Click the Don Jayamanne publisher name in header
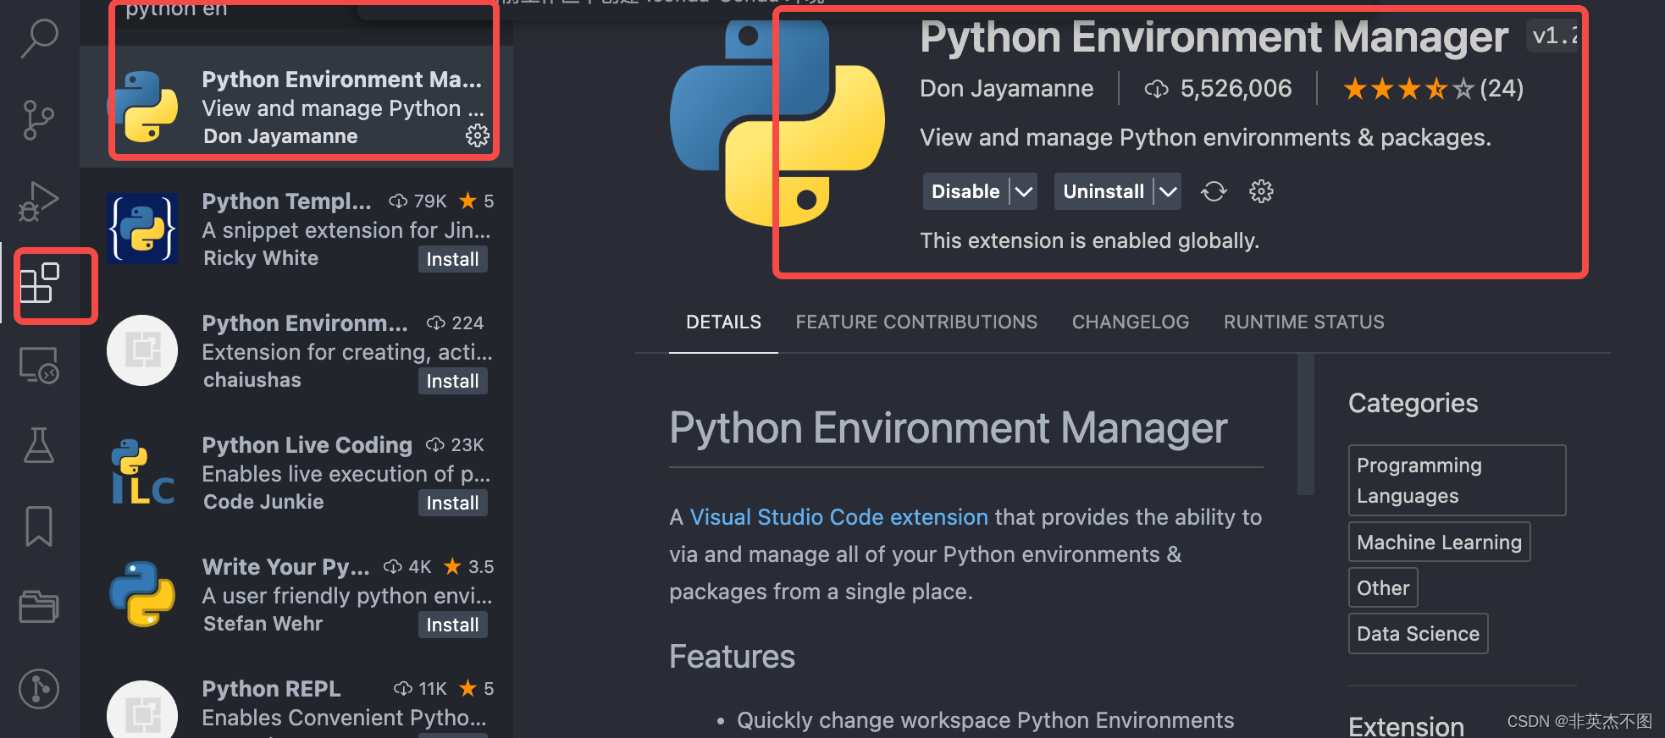This screenshot has width=1665, height=738. click(x=1006, y=89)
